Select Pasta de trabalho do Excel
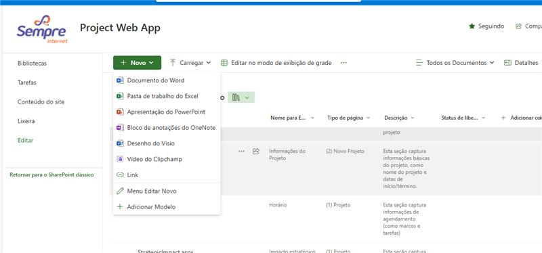 167,96
